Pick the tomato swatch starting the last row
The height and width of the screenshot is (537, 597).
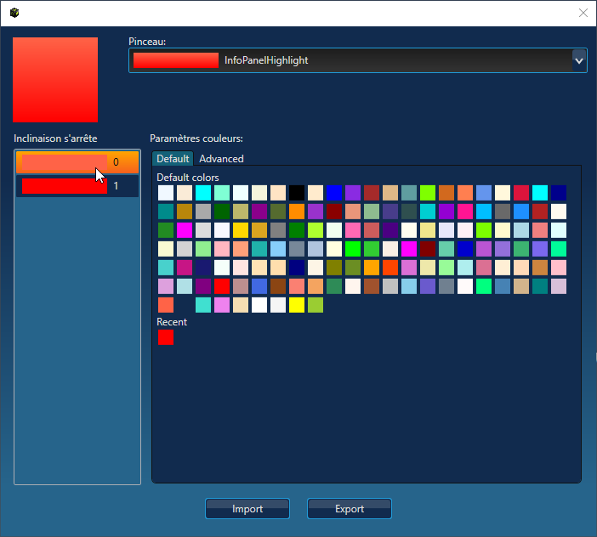pyautogui.click(x=166, y=305)
